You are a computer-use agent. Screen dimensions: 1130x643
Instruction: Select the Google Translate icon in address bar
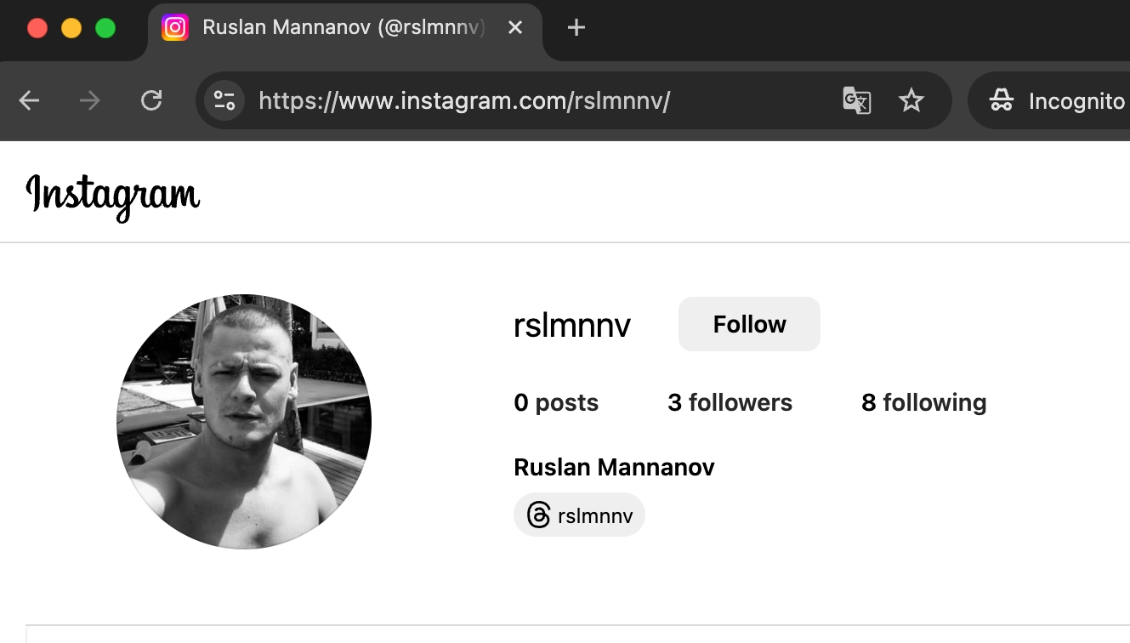point(857,100)
